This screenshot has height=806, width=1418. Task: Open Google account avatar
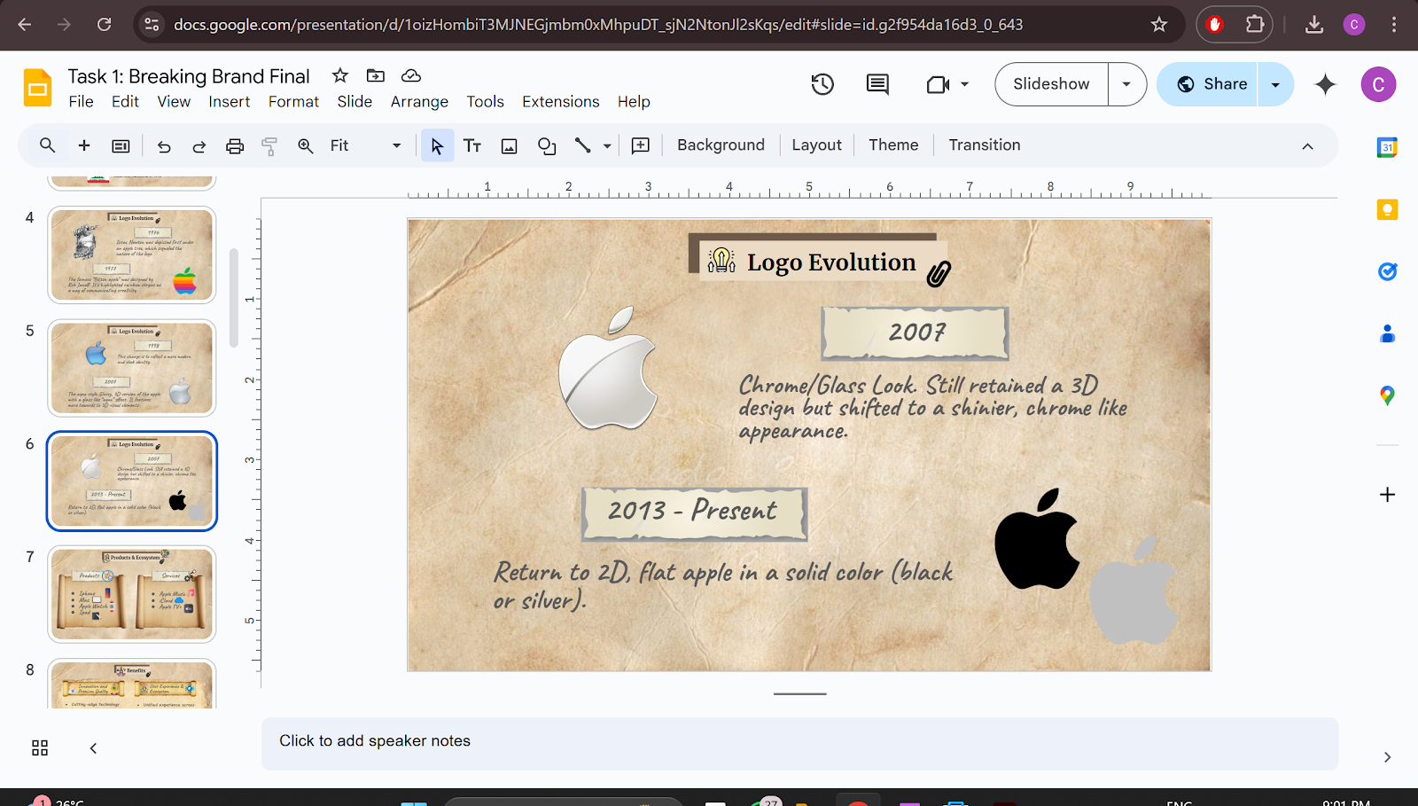(1378, 84)
